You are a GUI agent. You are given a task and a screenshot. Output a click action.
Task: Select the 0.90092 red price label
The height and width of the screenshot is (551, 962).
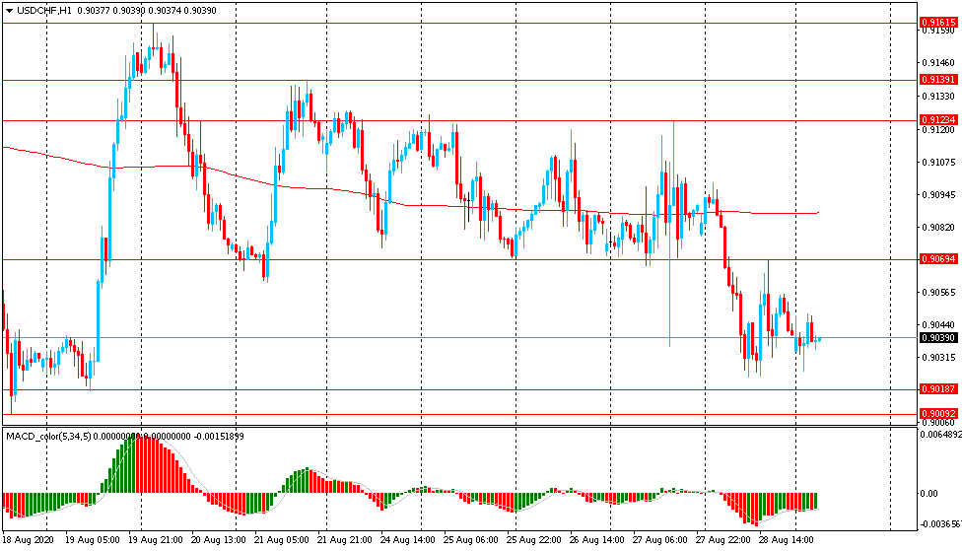(935, 413)
